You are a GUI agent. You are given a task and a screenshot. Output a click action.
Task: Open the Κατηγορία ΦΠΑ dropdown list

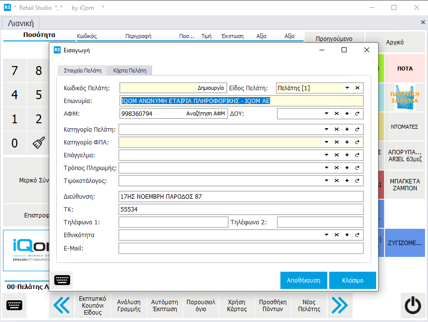(x=326, y=142)
